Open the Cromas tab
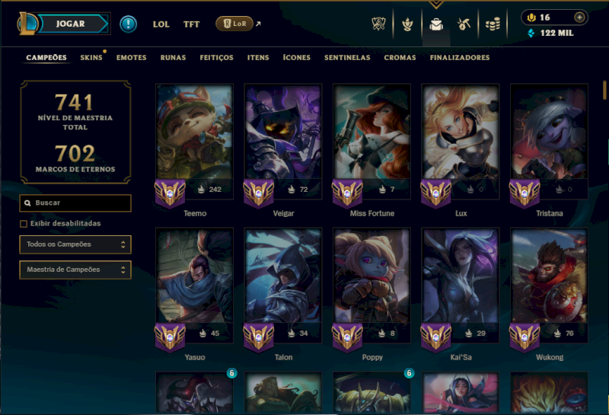 400,58
